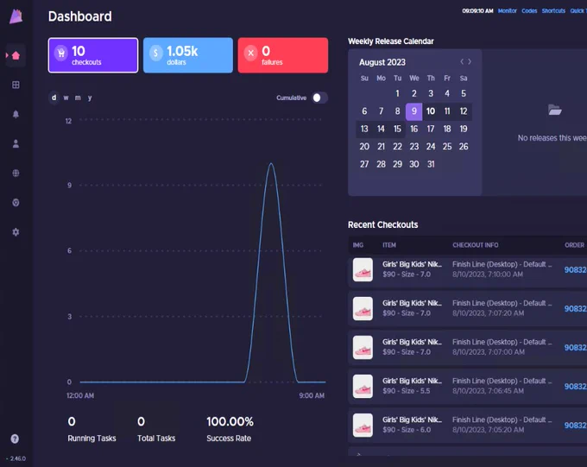Image resolution: width=587 pixels, height=467 pixels.
Task: Select August 23 in the calendar
Action: pyautogui.click(x=414, y=147)
